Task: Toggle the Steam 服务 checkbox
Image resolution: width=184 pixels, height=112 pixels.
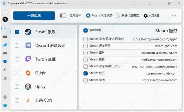Action: click(x=17, y=32)
